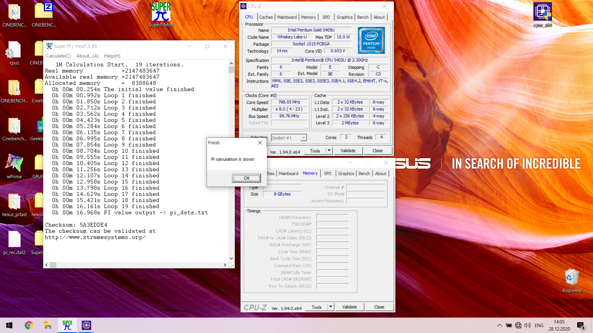
Task: Click the ENG language indicator
Action: click(539, 325)
